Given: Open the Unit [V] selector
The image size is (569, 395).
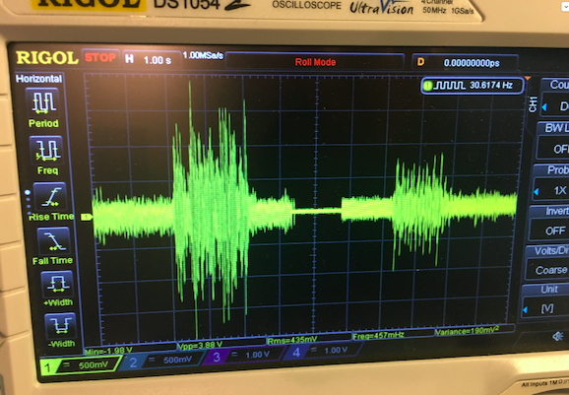Looking at the screenshot, I should pos(544,309).
